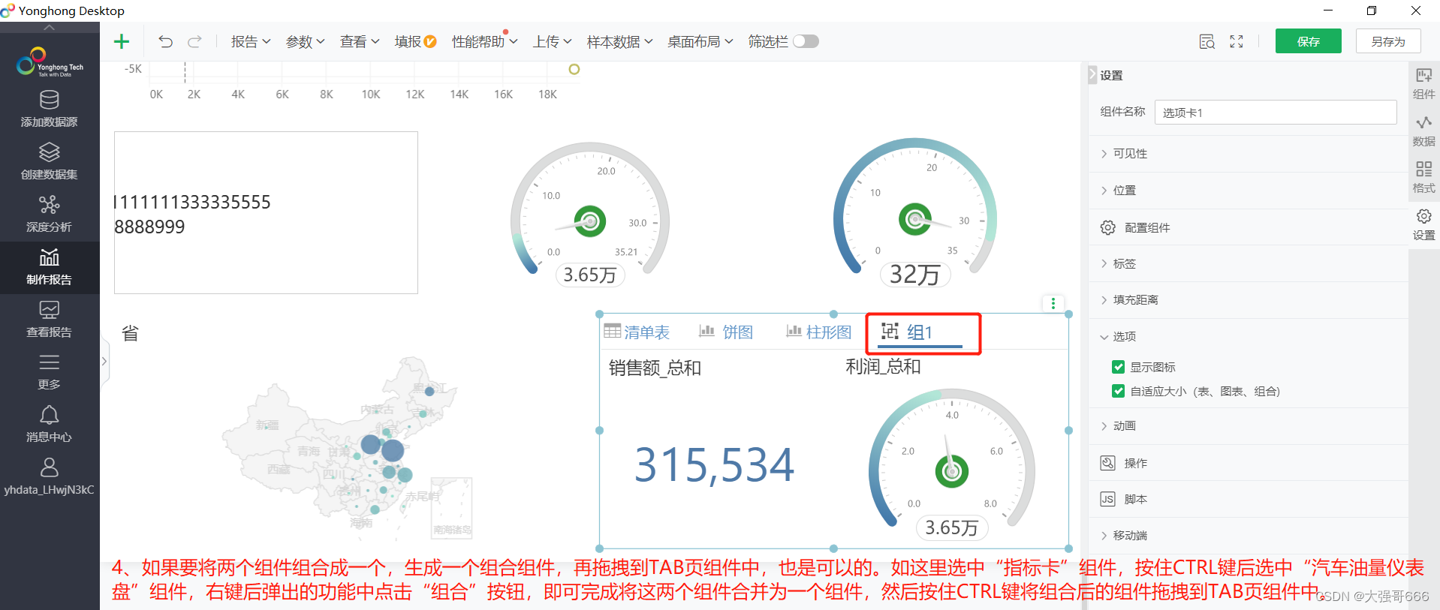
Task: Open user account yhdata_LHwjN3kC
Action: click(50, 477)
